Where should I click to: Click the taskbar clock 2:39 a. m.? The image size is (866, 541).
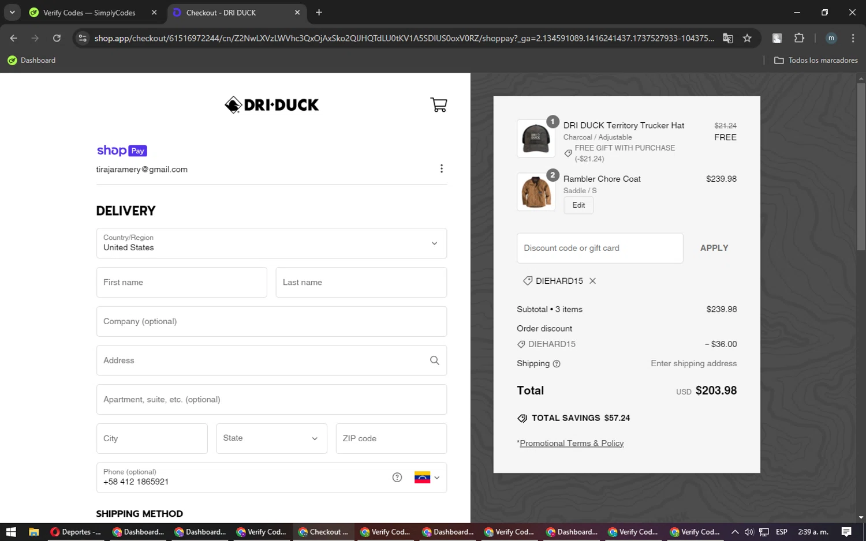click(813, 532)
